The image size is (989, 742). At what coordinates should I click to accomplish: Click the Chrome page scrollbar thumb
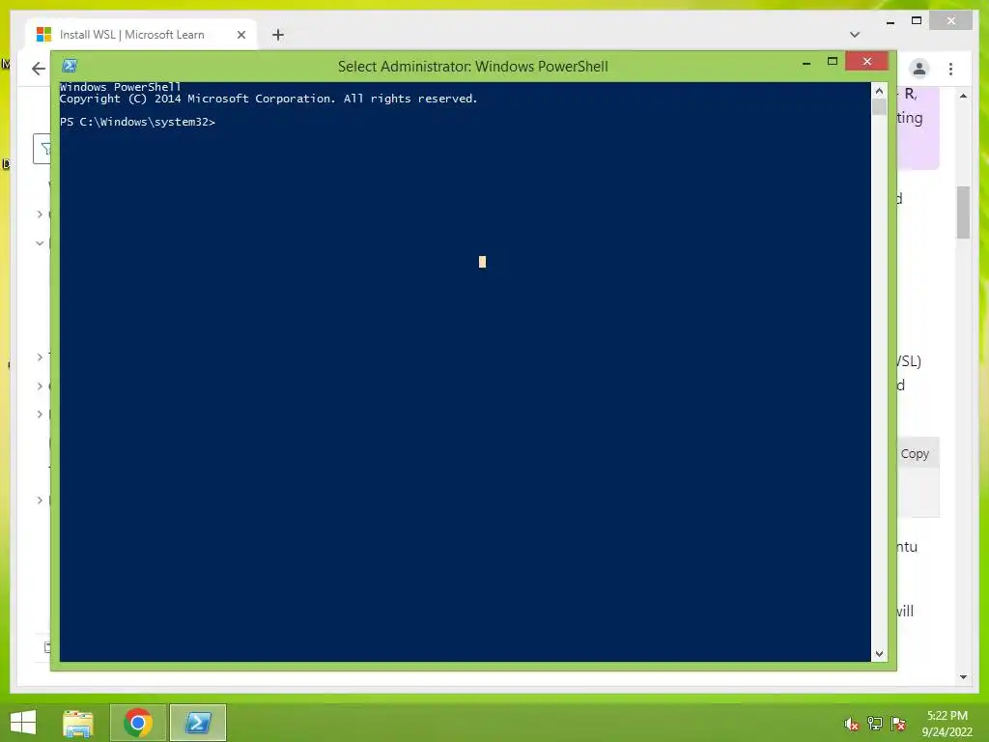point(963,213)
